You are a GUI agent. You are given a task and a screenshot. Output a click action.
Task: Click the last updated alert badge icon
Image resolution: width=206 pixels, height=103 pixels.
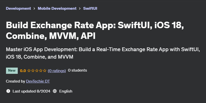click(8, 91)
